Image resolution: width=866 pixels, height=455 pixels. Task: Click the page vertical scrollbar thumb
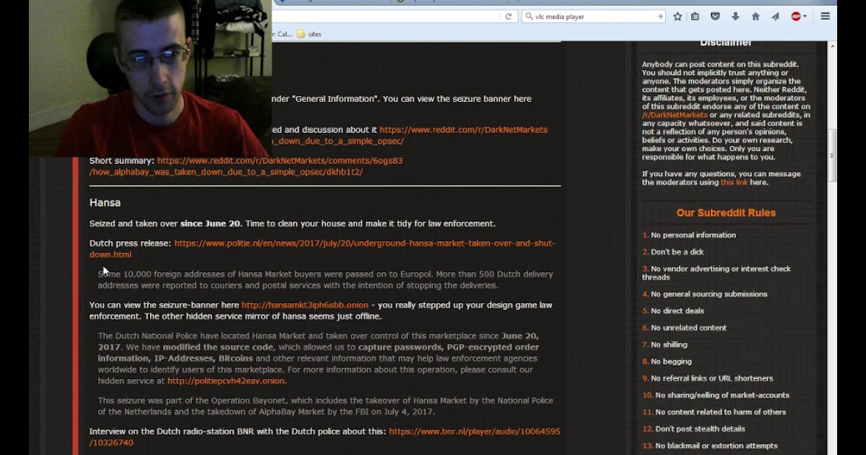pos(832,155)
